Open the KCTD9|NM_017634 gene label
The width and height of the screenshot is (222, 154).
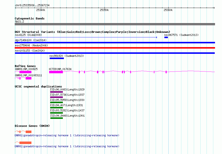60,69
